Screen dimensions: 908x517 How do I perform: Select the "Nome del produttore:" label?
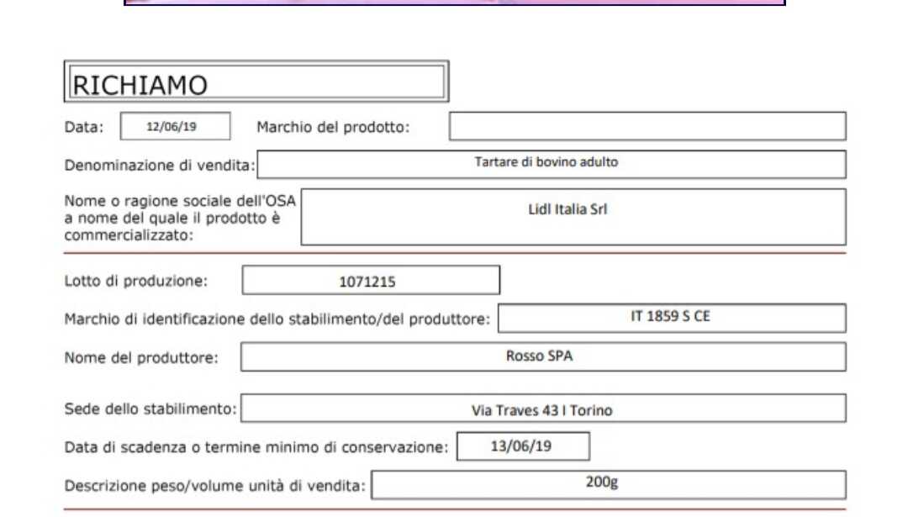click(x=141, y=357)
